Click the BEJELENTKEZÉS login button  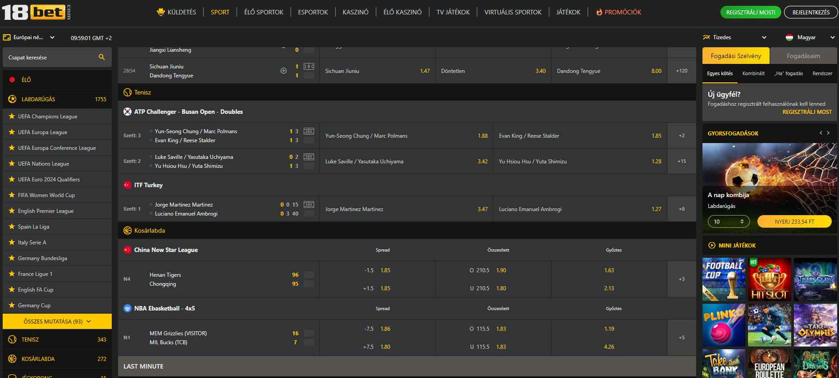tap(811, 12)
